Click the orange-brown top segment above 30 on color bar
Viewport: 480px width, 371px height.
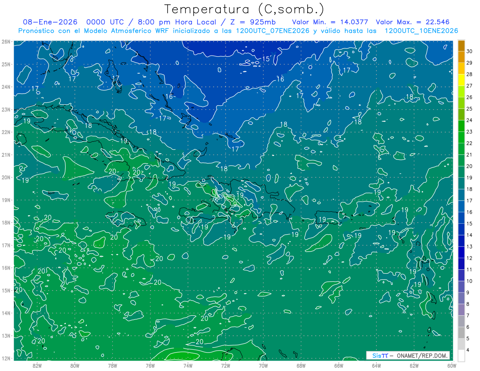pos(461,46)
